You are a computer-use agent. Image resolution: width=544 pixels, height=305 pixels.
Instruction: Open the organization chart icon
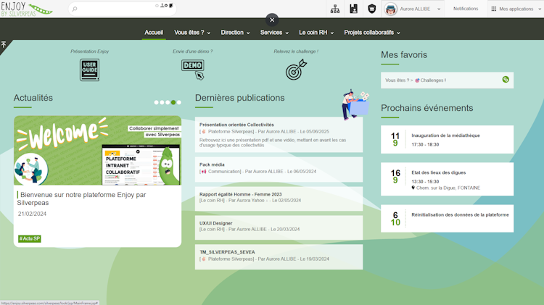[335, 9]
